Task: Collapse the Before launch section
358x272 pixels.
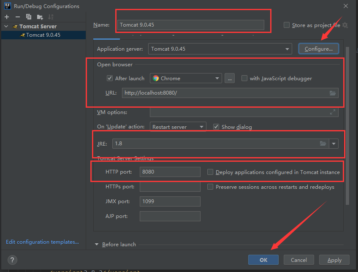Action: (97, 245)
